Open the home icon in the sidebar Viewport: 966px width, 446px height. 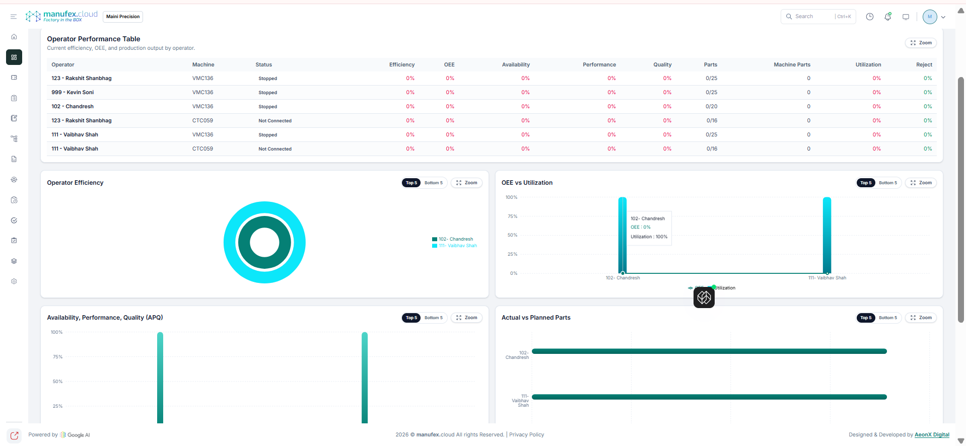(14, 37)
